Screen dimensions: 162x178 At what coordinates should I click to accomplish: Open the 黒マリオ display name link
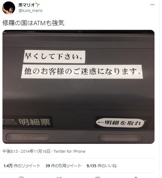pyautogui.click(x=27, y=5)
